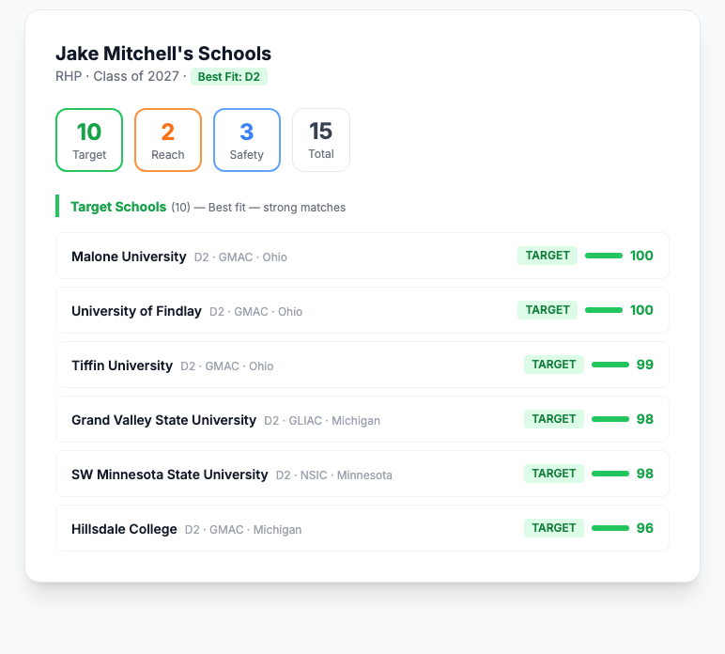Viewport: 725px width, 654px height.
Task: Click SW Minnesota State's fit score bar
Action: pyautogui.click(x=610, y=474)
